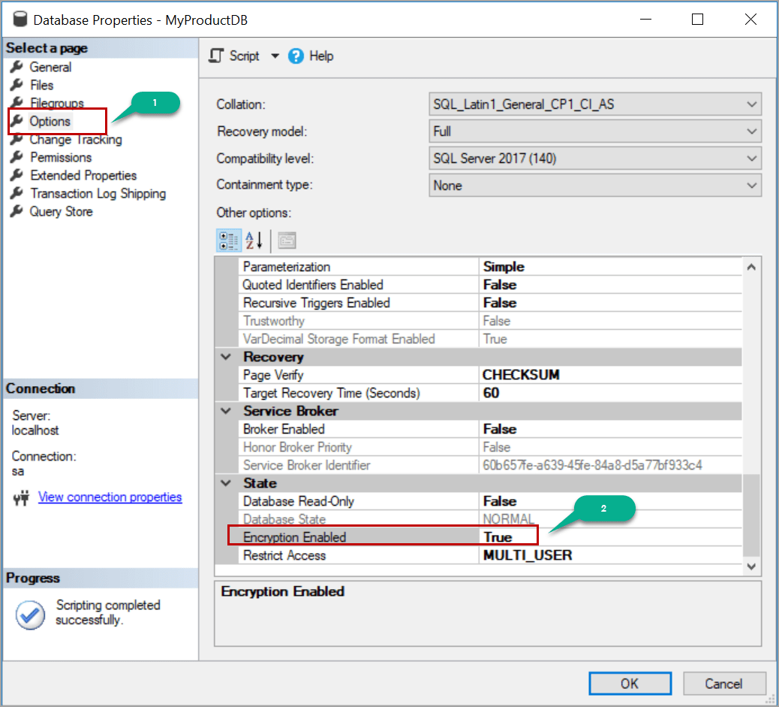Viewport: 779px width, 707px height.
Task: Click the OK button
Action: click(630, 684)
